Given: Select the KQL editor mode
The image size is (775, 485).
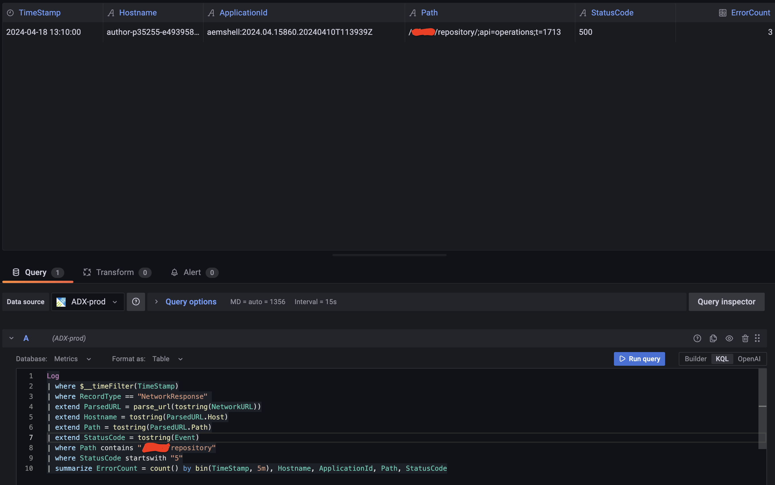Looking at the screenshot, I should [722, 359].
